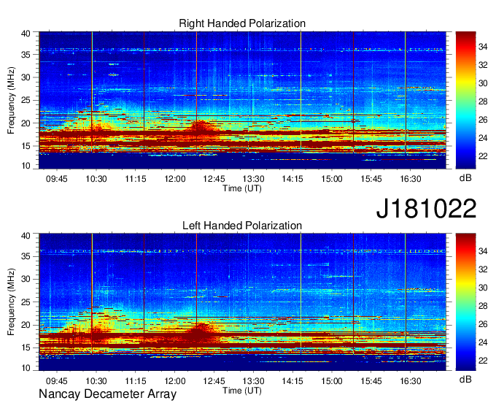
Task: Click the 24 dB mark on bottom color bar
Action: [483, 342]
